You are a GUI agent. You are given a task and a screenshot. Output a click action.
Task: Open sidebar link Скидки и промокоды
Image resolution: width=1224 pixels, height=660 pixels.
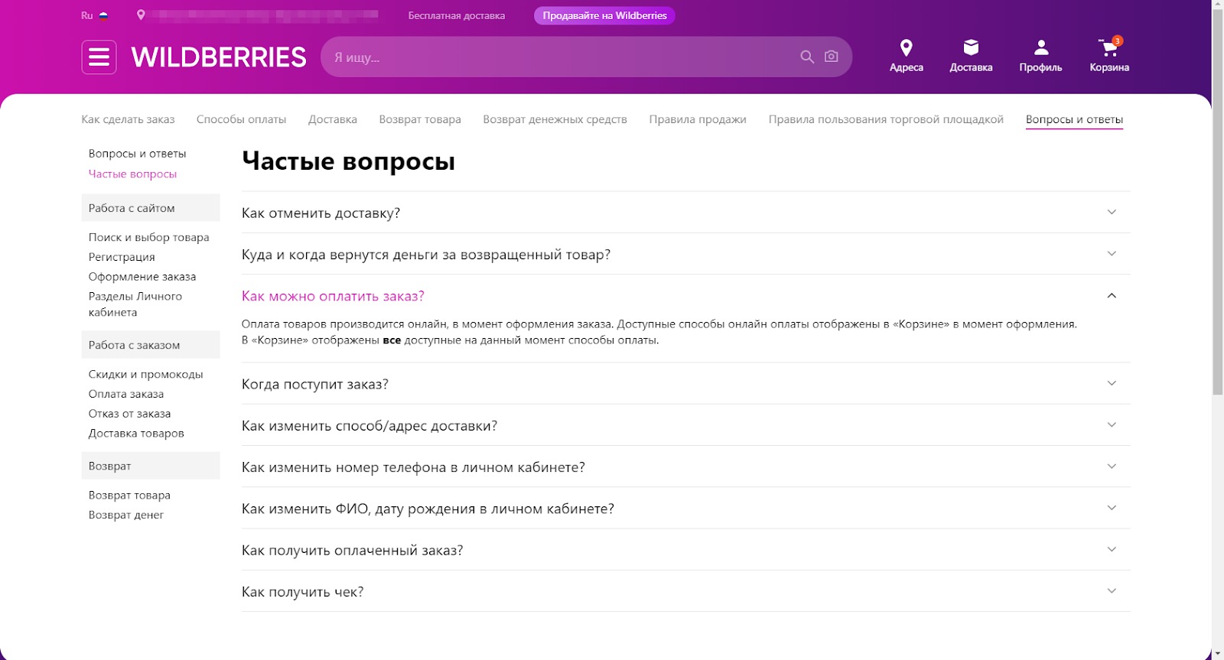coord(145,374)
